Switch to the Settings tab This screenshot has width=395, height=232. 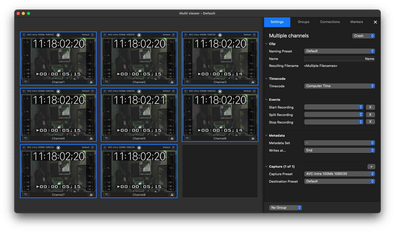[277, 22]
